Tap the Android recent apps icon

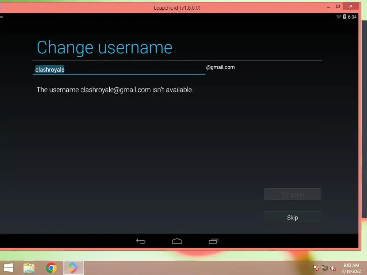point(214,241)
